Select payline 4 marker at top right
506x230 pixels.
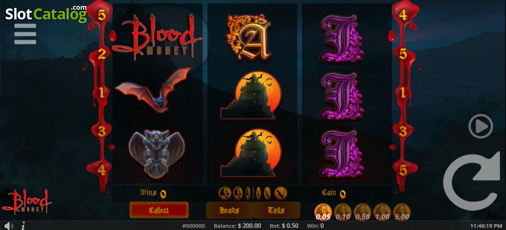tap(403, 16)
